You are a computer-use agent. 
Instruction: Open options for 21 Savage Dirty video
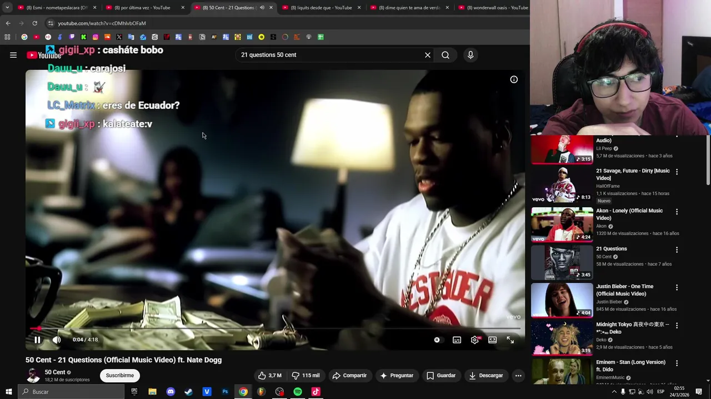coord(677,172)
